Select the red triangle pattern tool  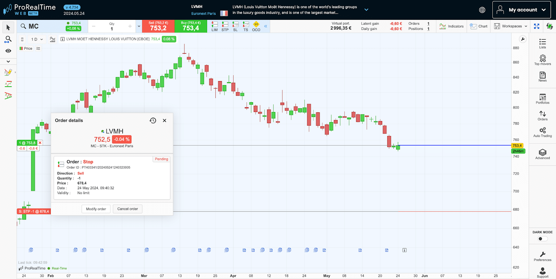coord(8,95)
